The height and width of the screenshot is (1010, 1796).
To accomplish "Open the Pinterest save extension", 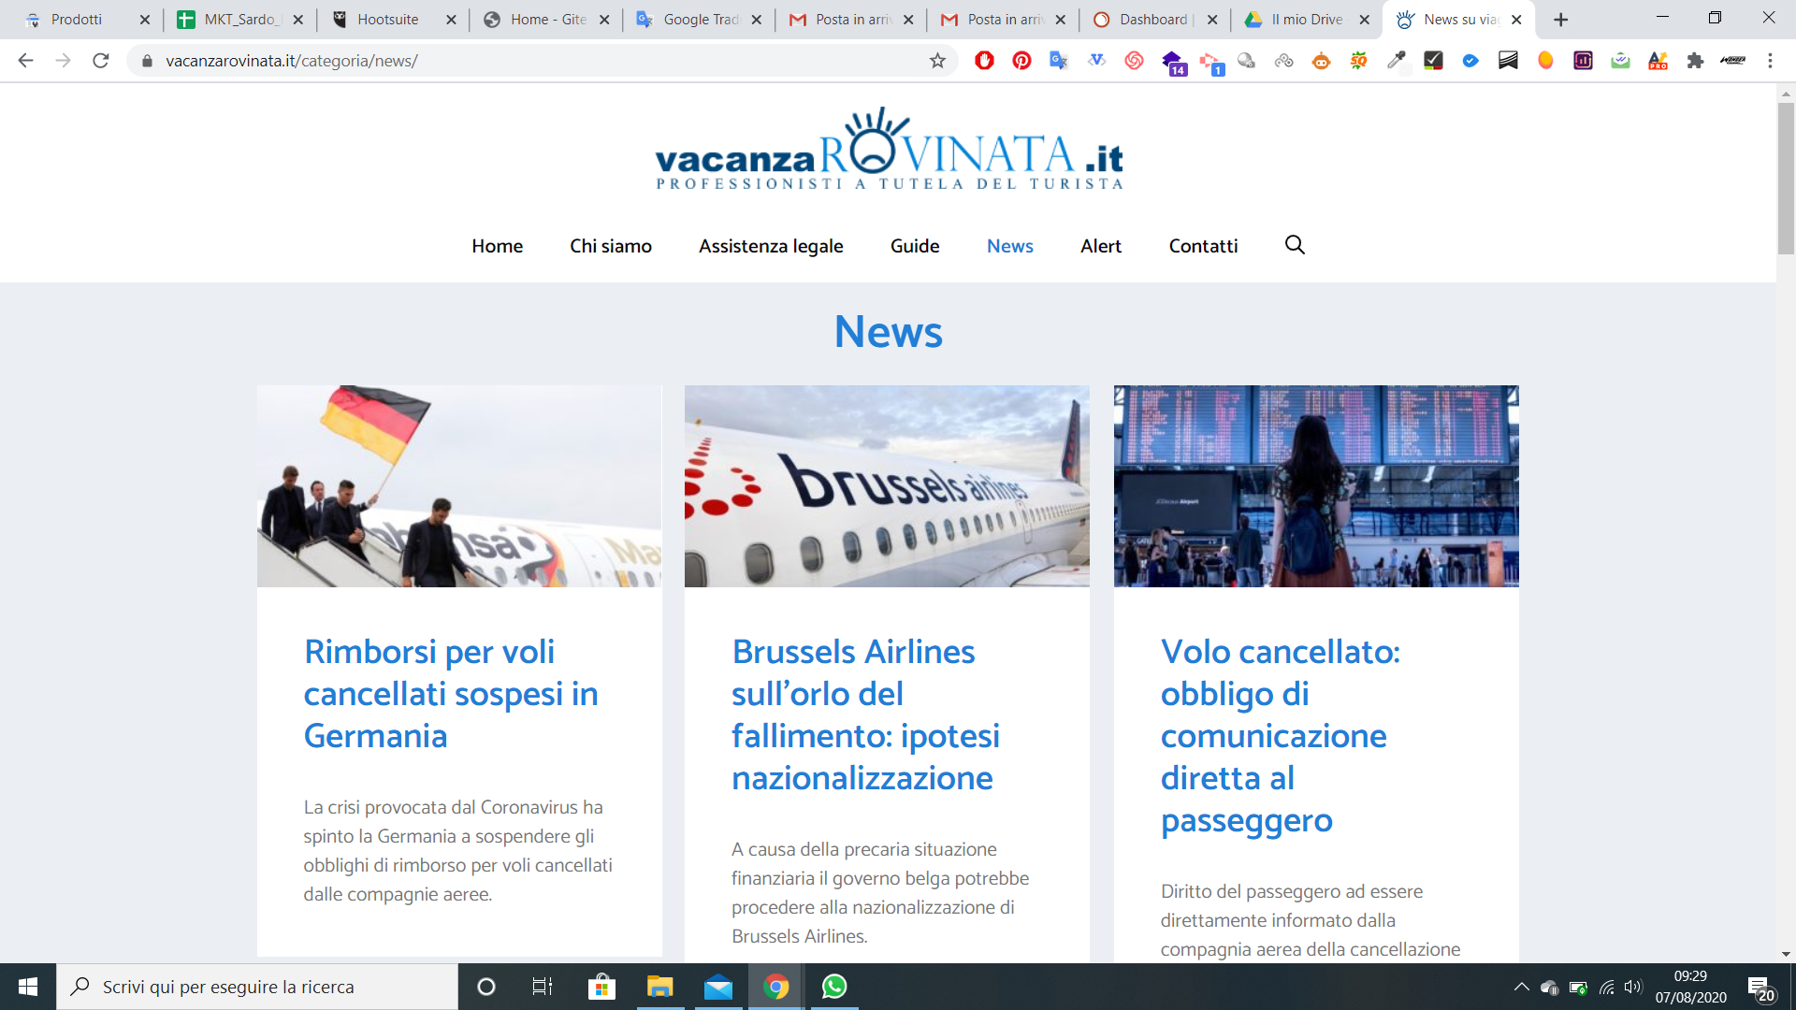I will (x=1021, y=61).
